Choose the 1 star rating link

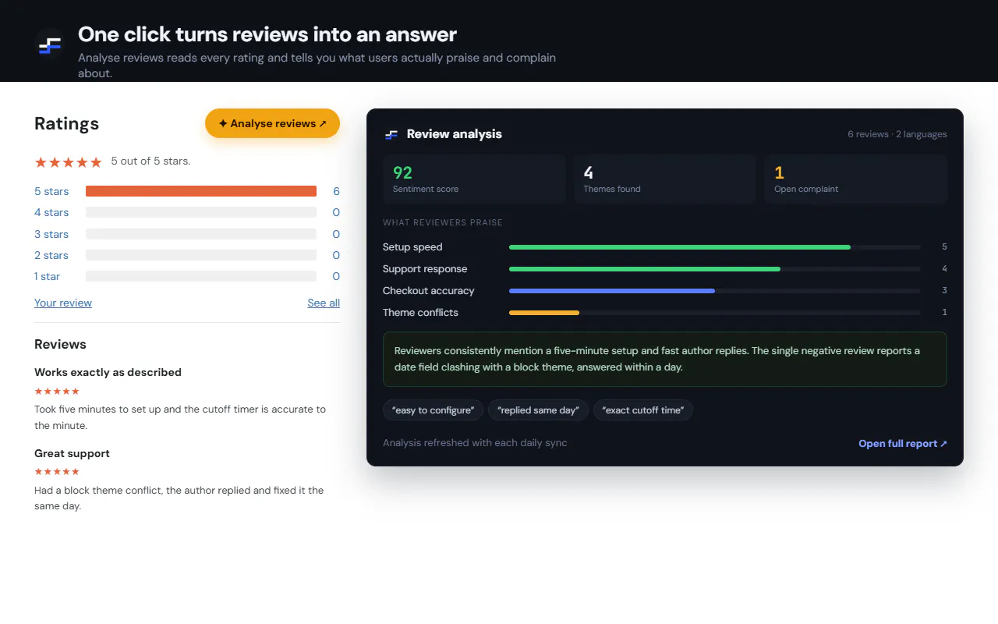pos(47,276)
